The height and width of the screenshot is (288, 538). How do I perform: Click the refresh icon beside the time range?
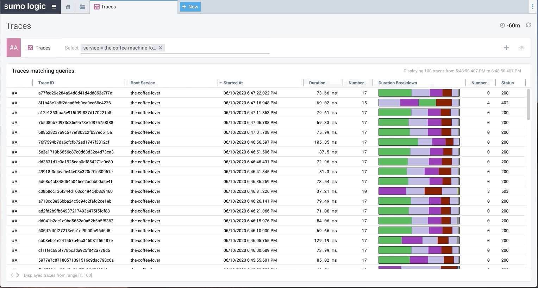[528, 25]
